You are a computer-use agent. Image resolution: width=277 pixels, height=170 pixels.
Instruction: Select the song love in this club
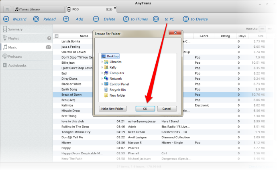pyautogui.click(x=73, y=121)
